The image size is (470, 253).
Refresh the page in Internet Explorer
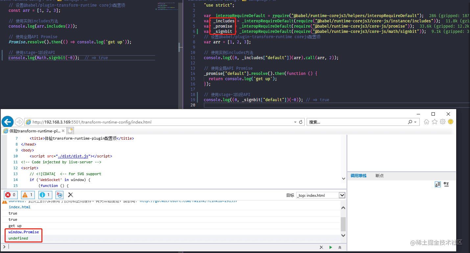(x=300, y=122)
